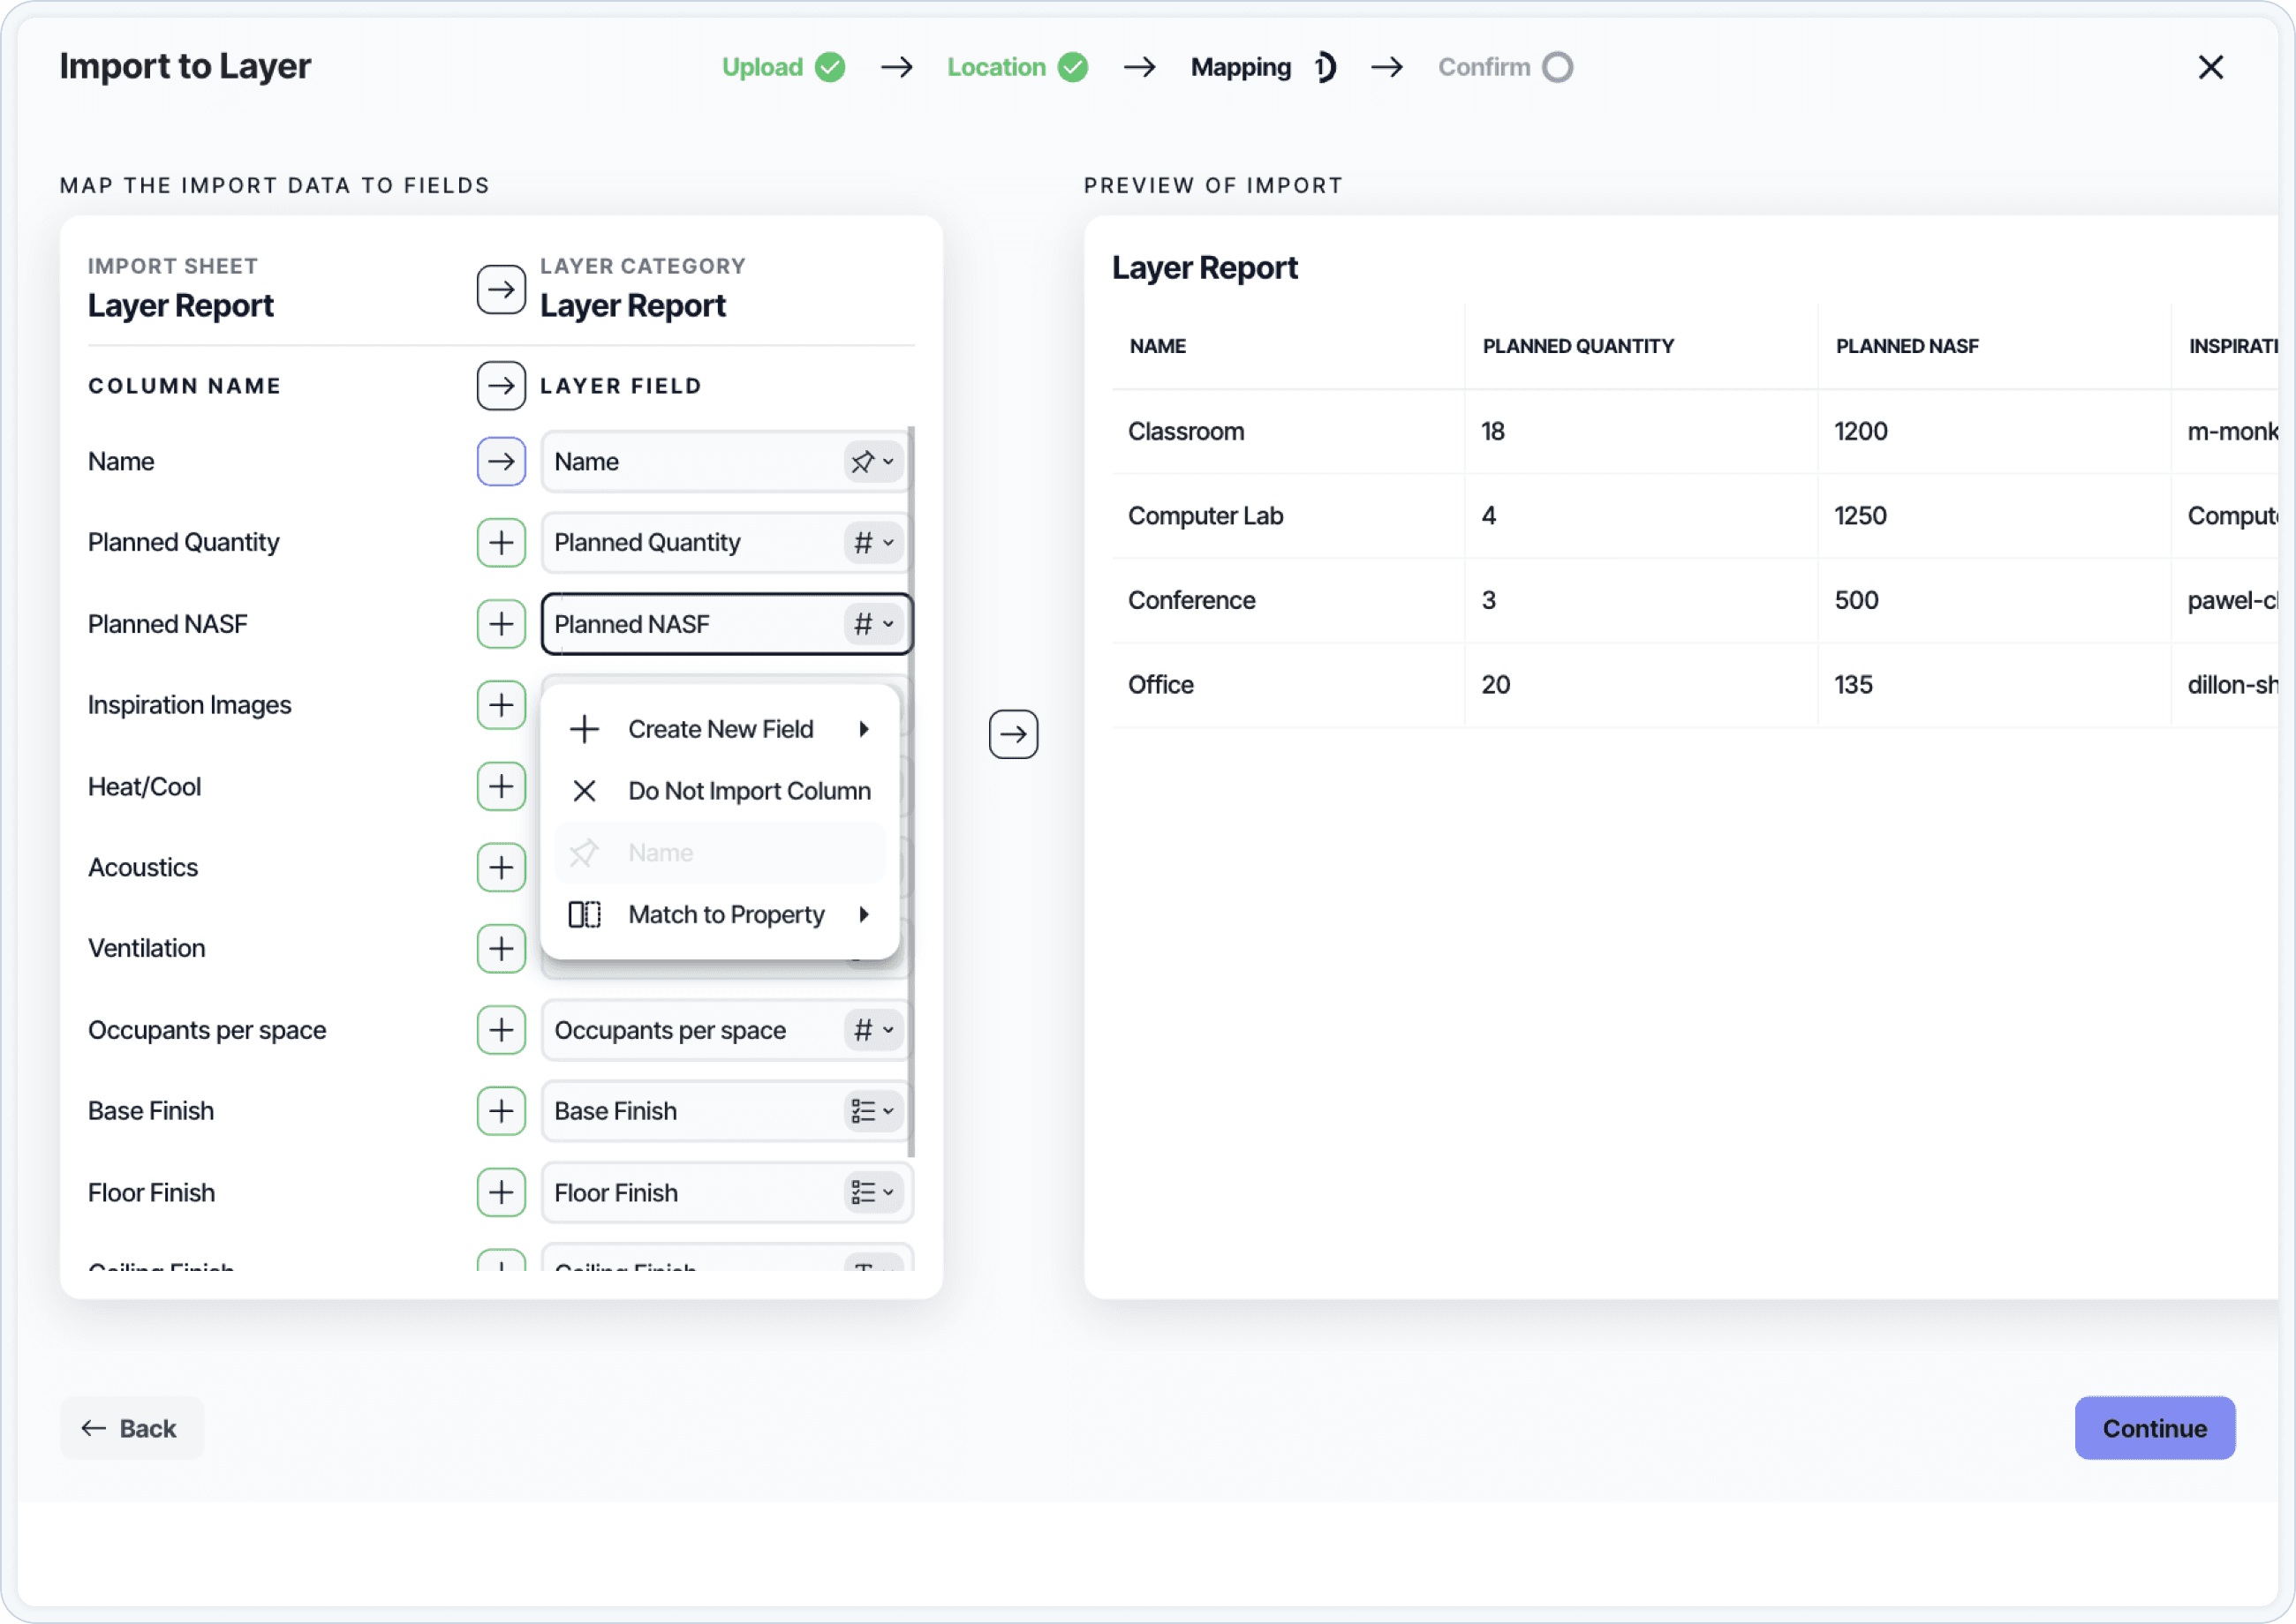Expand the Match to Property submenu

tap(864, 914)
